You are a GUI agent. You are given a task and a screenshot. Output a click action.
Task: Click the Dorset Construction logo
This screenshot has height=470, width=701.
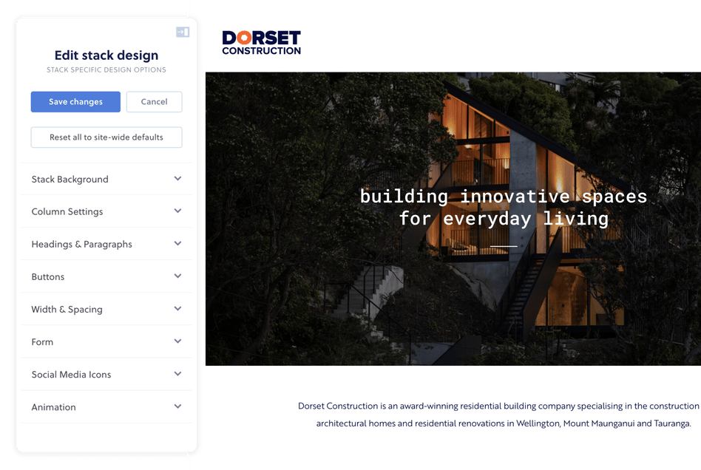(x=262, y=43)
